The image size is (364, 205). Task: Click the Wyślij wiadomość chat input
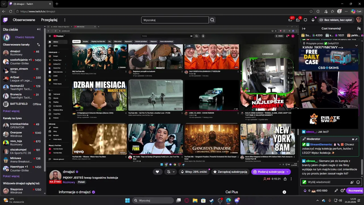pos(331,182)
